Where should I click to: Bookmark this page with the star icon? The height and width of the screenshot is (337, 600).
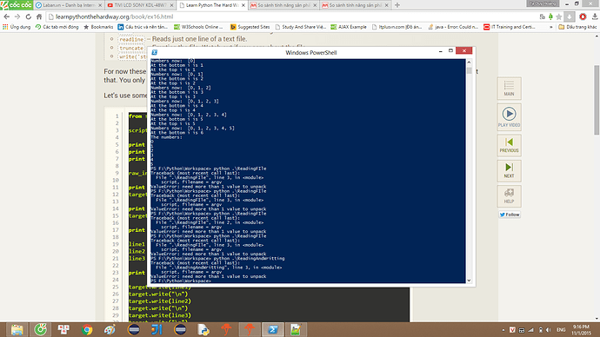pyautogui.click(x=559, y=17)
